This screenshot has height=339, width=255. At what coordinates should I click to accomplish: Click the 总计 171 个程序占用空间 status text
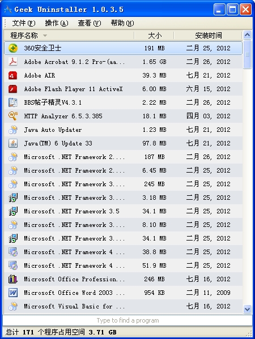61,332
